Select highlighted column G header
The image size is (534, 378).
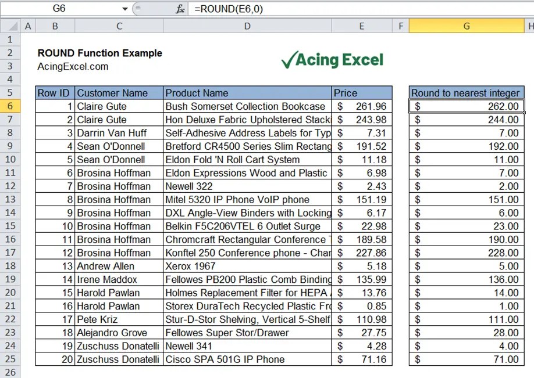click(x=467, y=26)
